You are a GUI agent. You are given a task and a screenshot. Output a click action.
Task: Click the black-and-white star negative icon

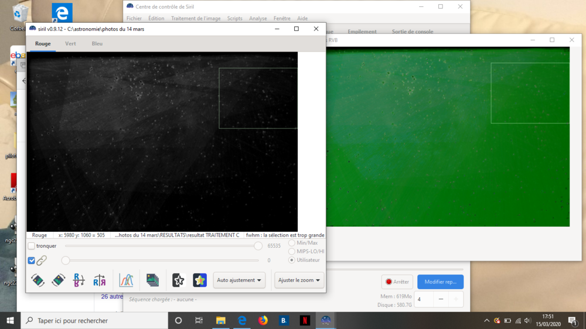178,280
